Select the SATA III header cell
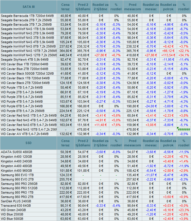191x221 pixels. coord(28,7)
